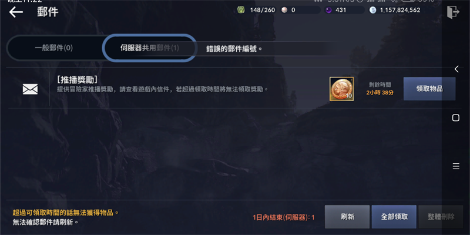Tap the green stamina icon beside 148/260

[x=241, y=10]
